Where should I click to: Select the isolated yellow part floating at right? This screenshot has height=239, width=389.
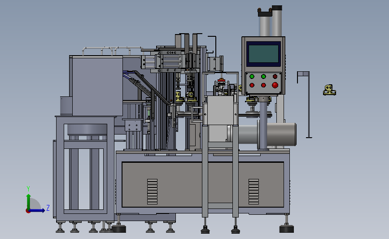(x=329, y=90)
